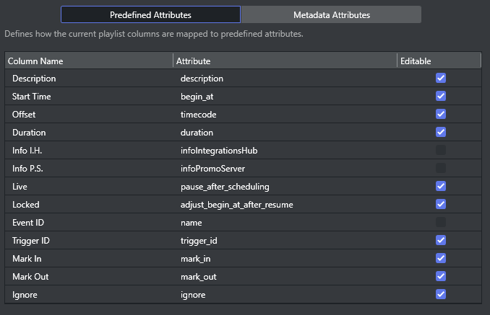Toggle the Editable checkbox for Start Time
The image size is (490, 315).
click(441, 96)
